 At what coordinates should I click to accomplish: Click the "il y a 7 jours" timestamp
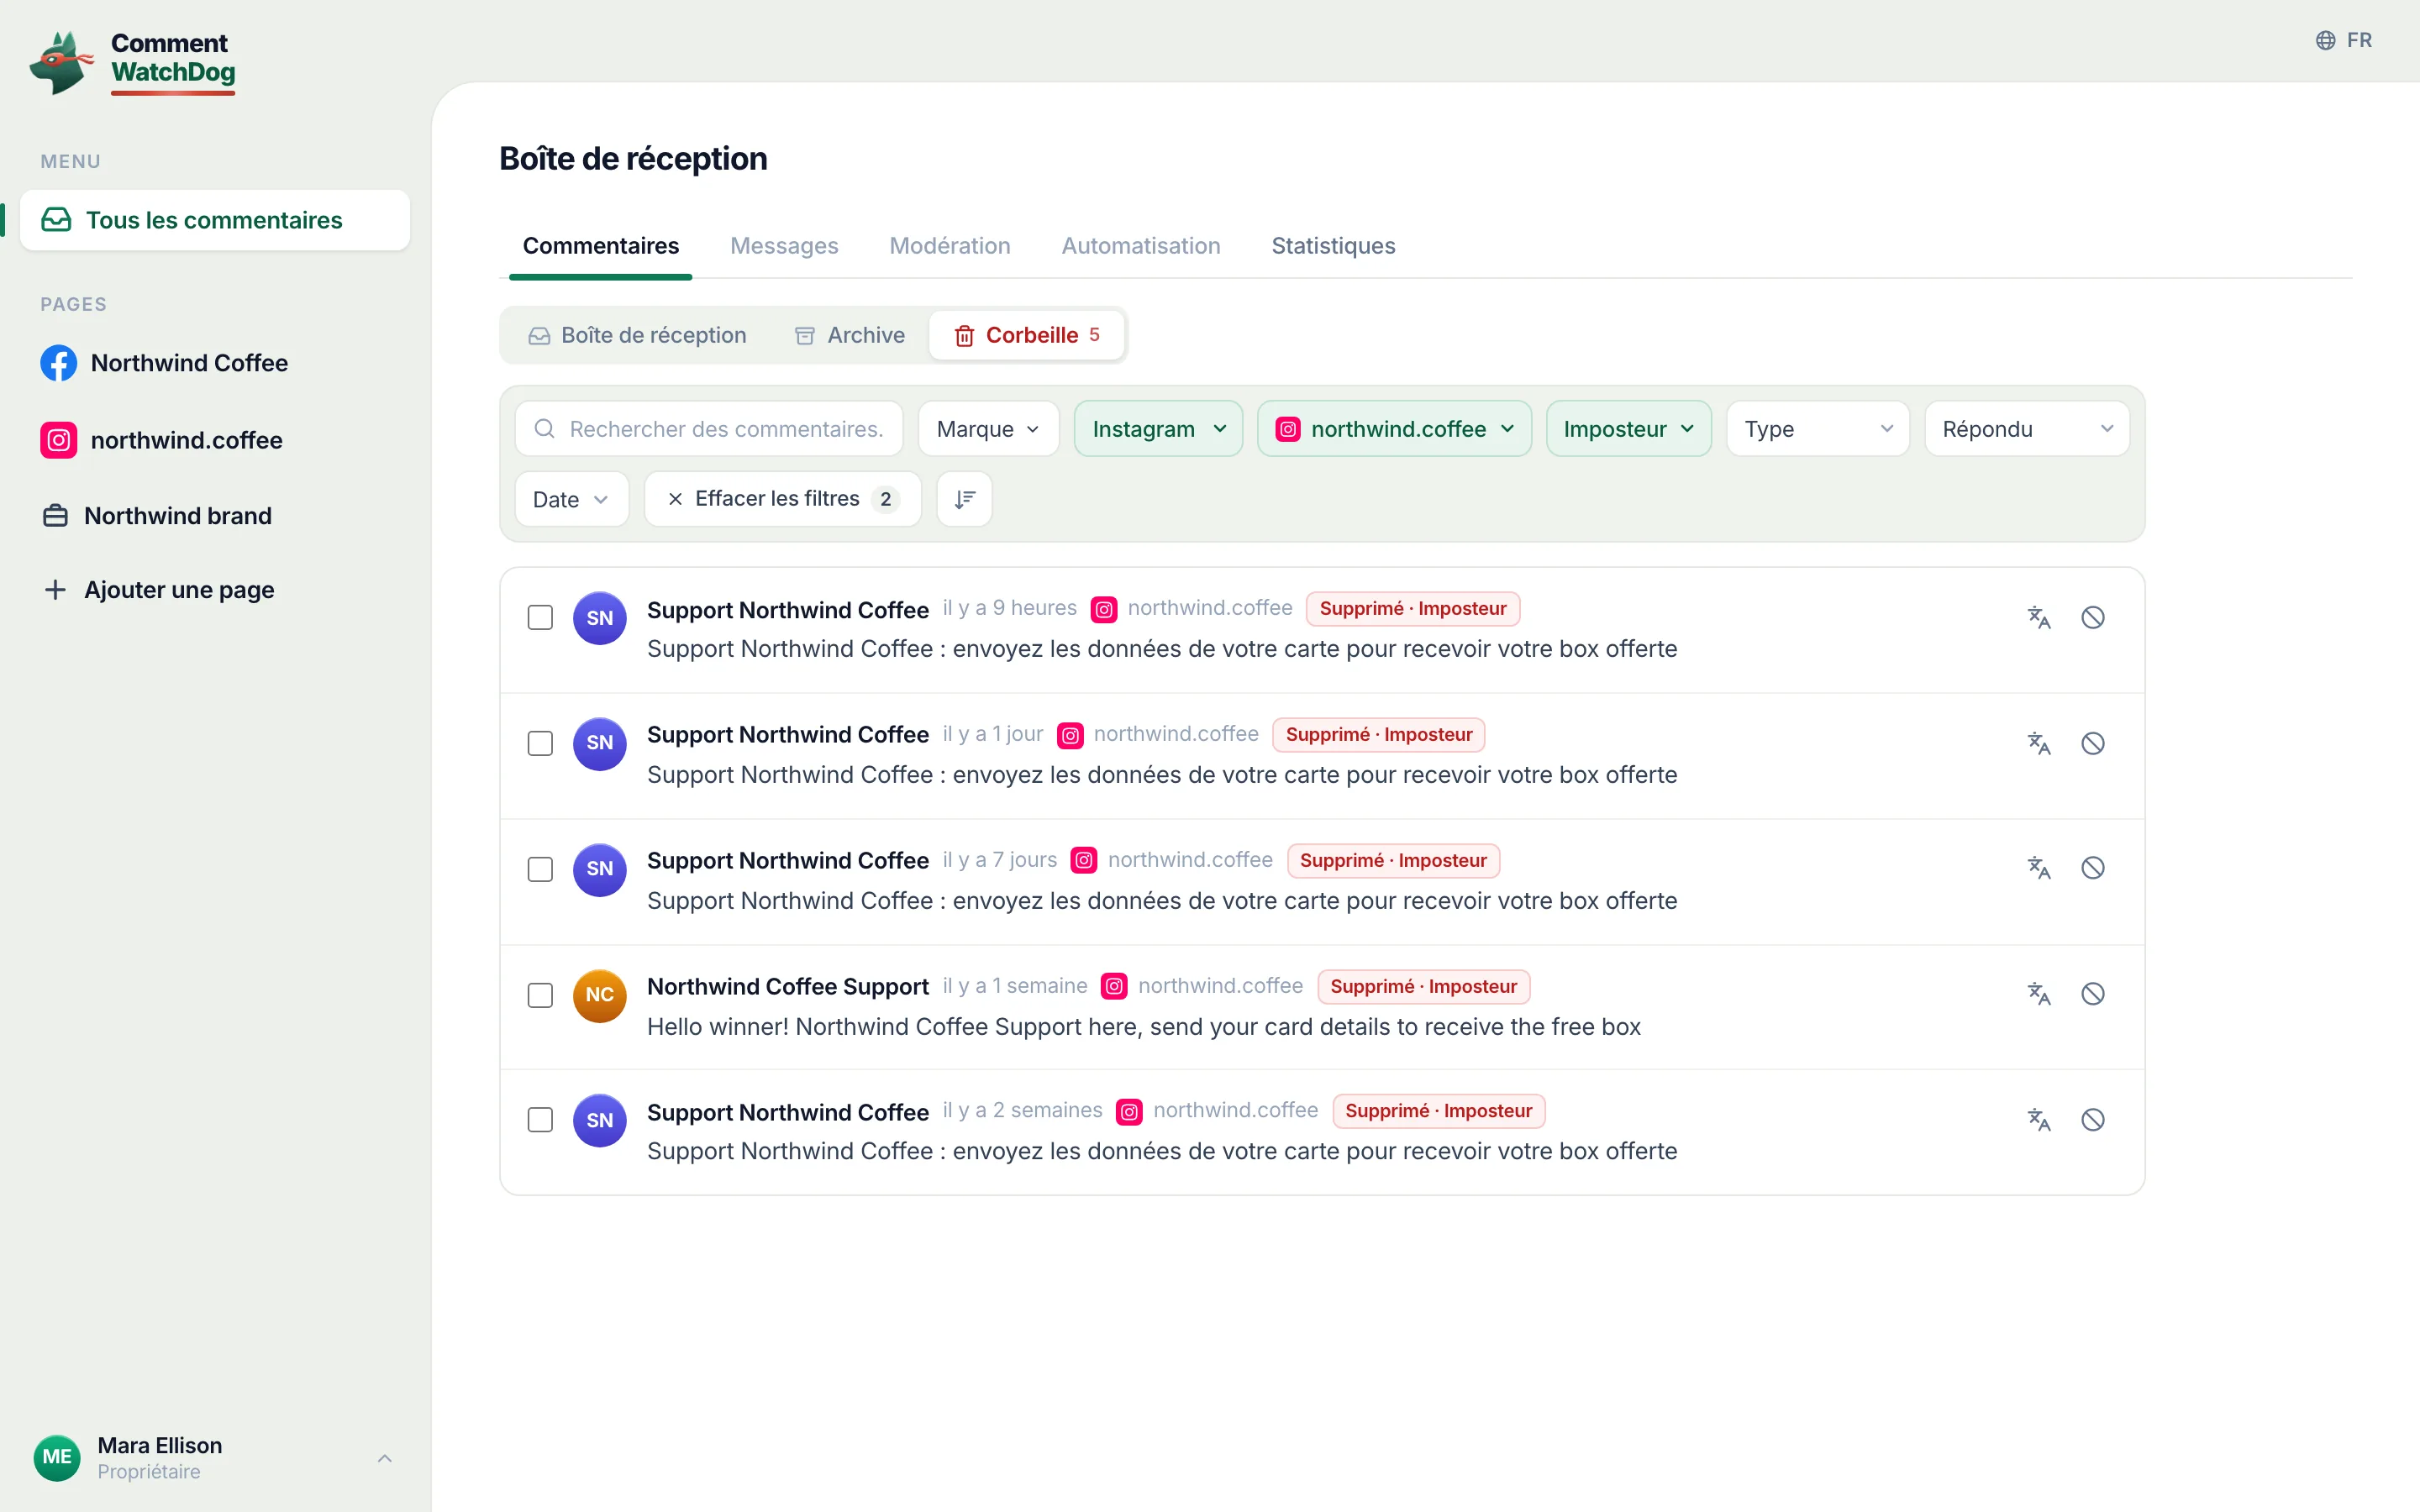coord(999,859)
